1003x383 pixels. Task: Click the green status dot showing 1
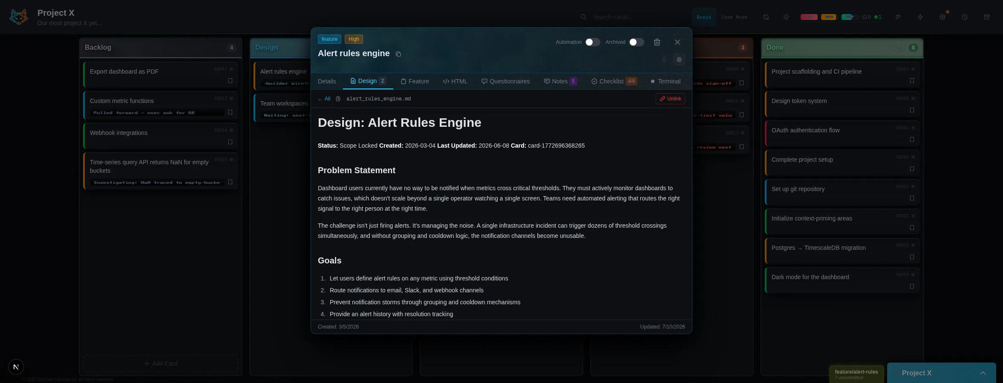point(878,17)
